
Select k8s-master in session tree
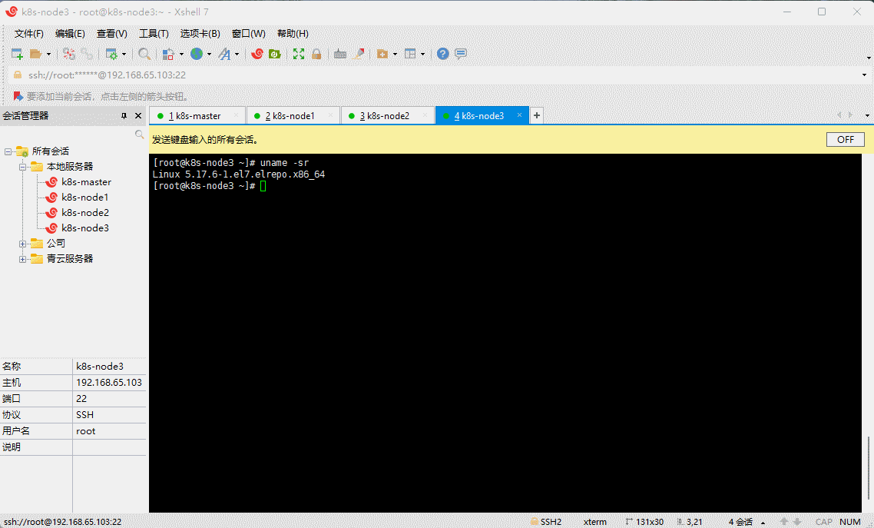click(x=86, y=181)
